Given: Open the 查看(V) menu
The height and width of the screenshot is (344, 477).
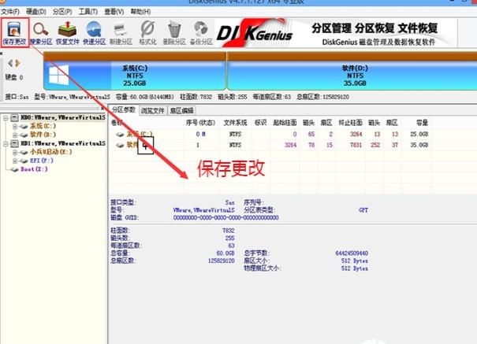Looking at the screenshot, I should (114, 12).
